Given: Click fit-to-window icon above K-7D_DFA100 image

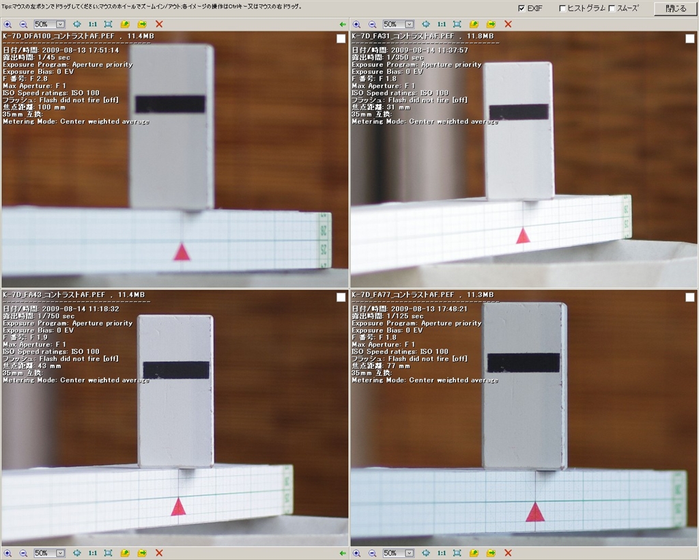Looking at the screenshot, I should (x=108, y=25).
